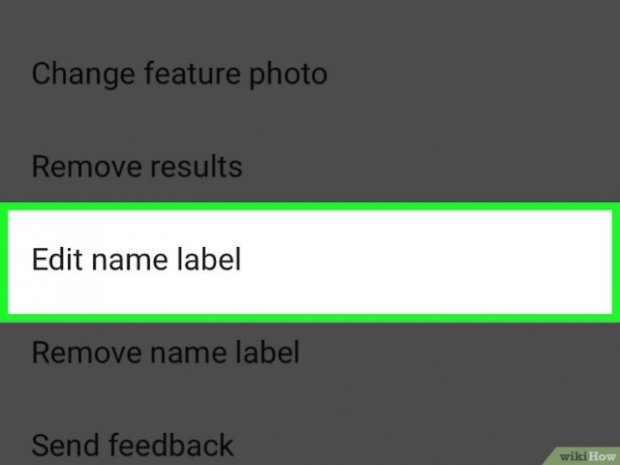Click the green highlight border around Edit name label
The image size is (620, 465).
[310, 206]
